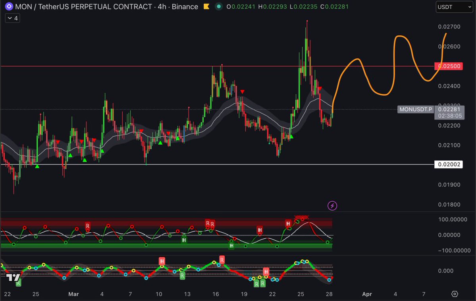The height and width of the screenshot is (301, 476).
Task: Click the low price value L0.02235
Action: [303, 6]
